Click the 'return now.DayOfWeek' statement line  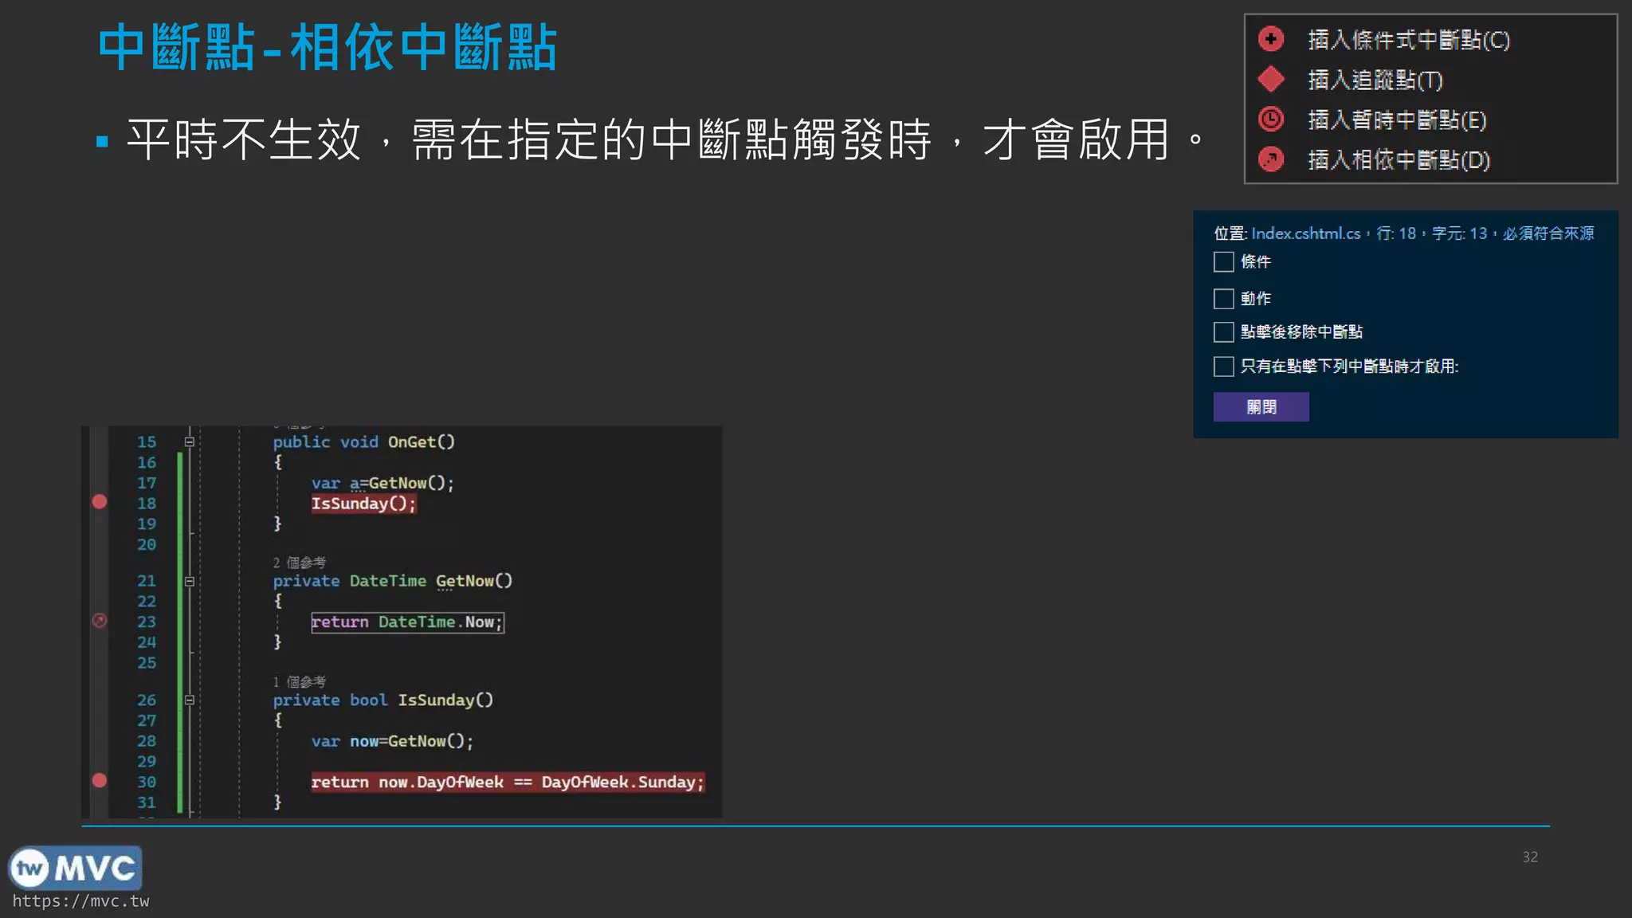point(508,782)
